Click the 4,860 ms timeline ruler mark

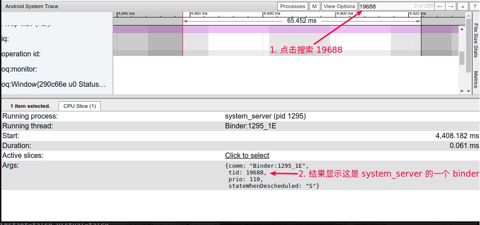coord(198,13)
